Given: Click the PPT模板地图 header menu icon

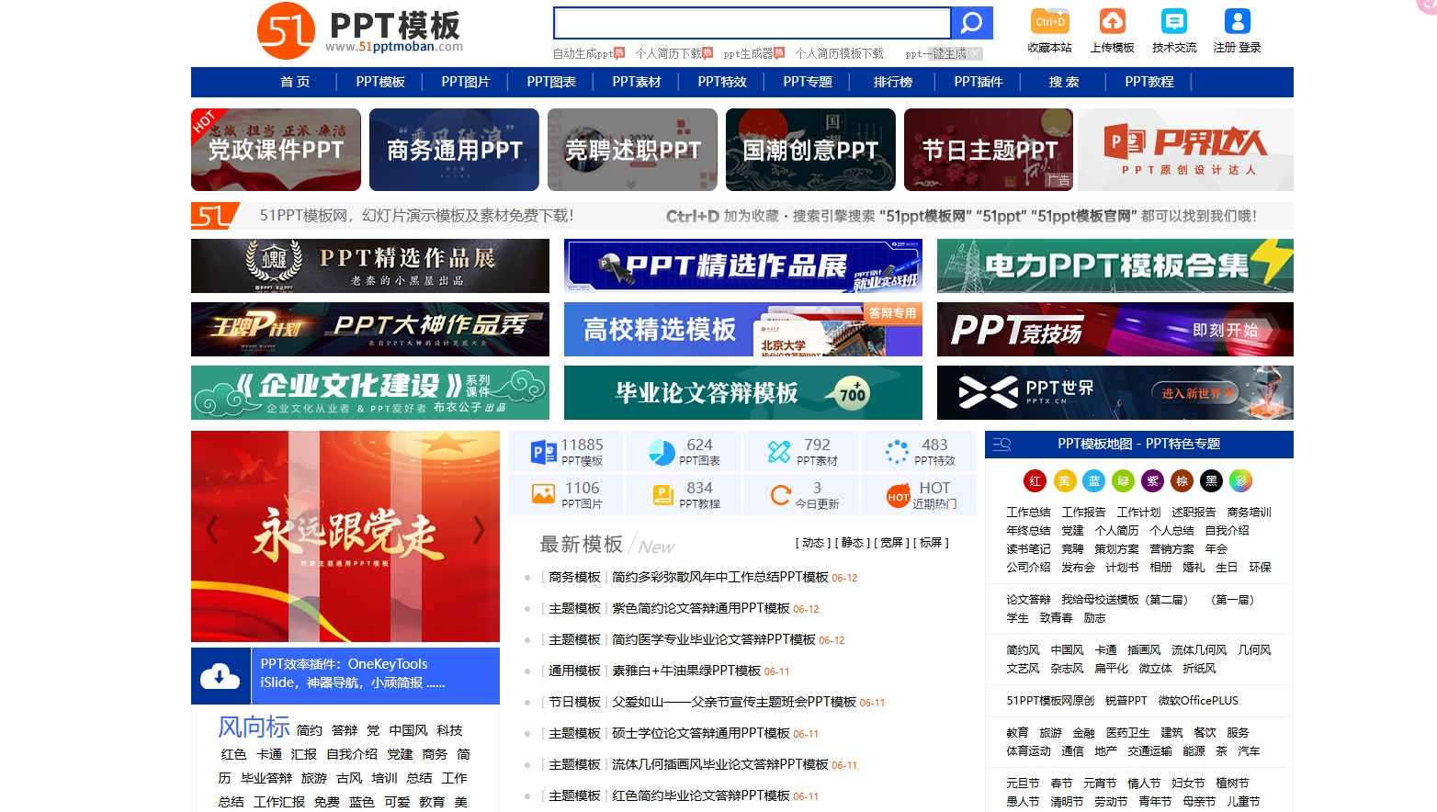Looking at the screenshot, I should click(x=1001, y=445).
